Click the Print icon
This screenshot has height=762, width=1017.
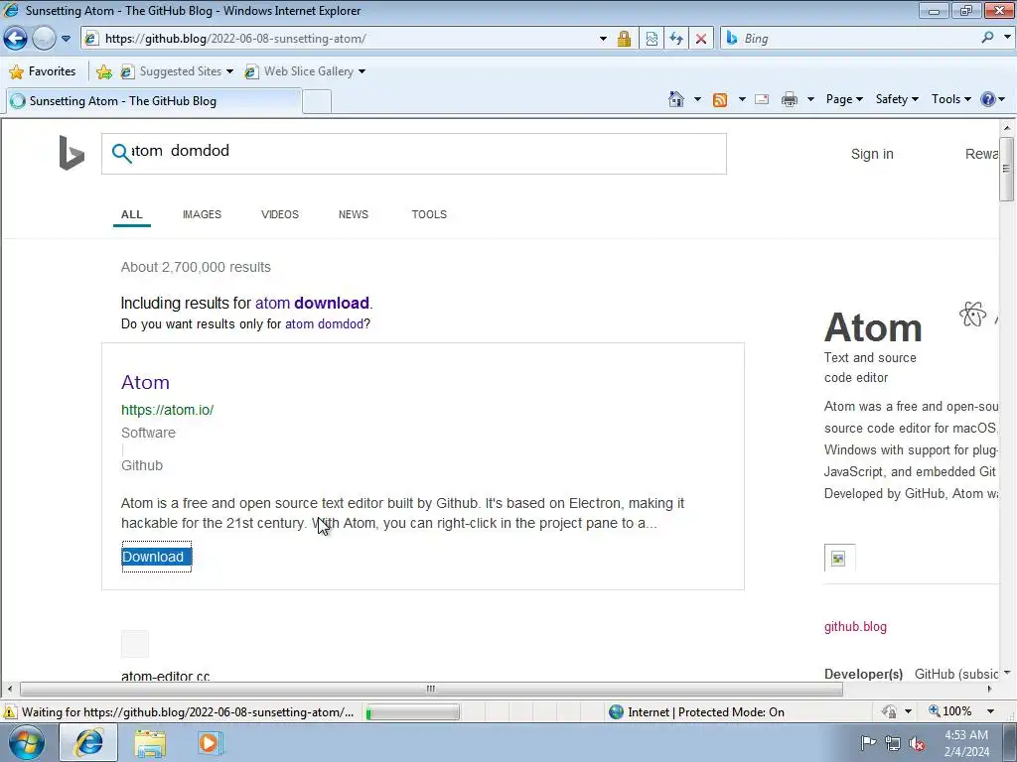790,100
